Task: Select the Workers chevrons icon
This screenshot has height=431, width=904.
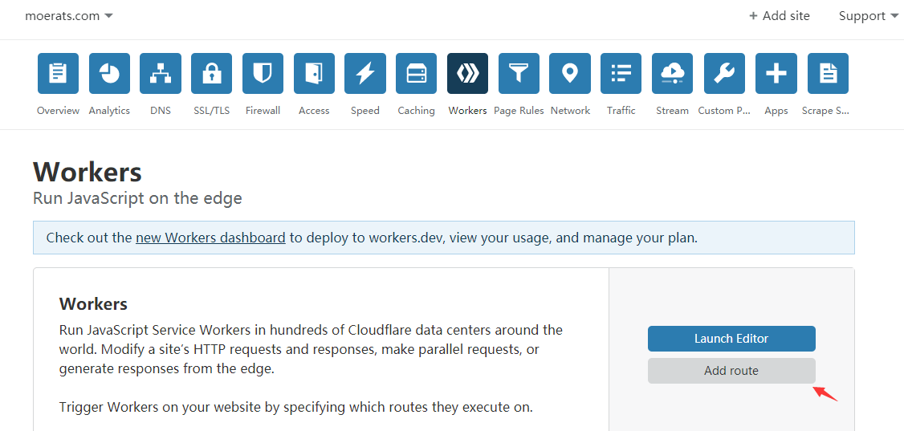Action: (467, 74)
